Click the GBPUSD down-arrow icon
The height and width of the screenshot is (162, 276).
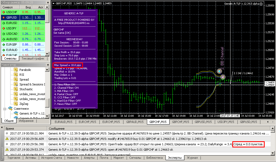4,18
